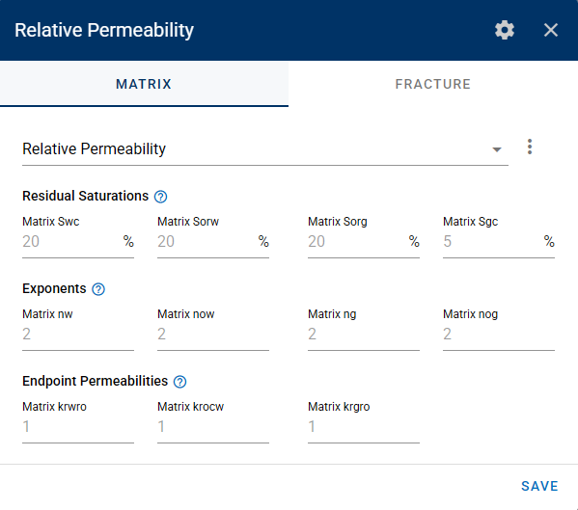Click the Exponents help icon
The image size is (578, 510).
click(x=98, y=289)
